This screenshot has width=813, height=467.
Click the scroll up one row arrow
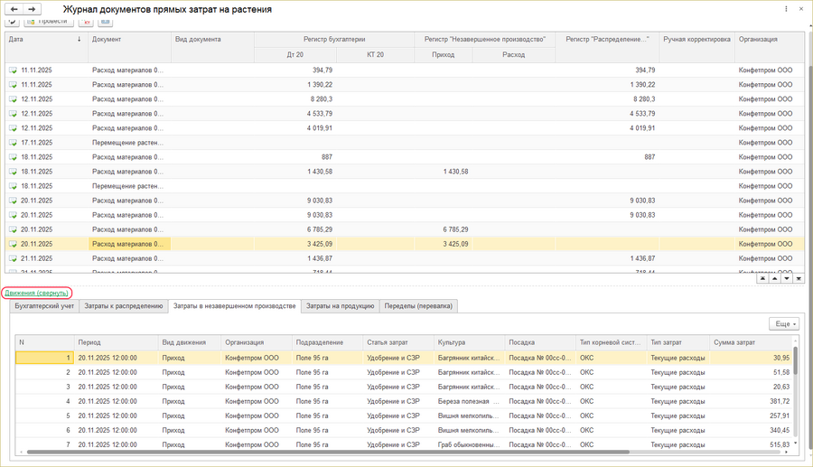[x=775, y=278]
